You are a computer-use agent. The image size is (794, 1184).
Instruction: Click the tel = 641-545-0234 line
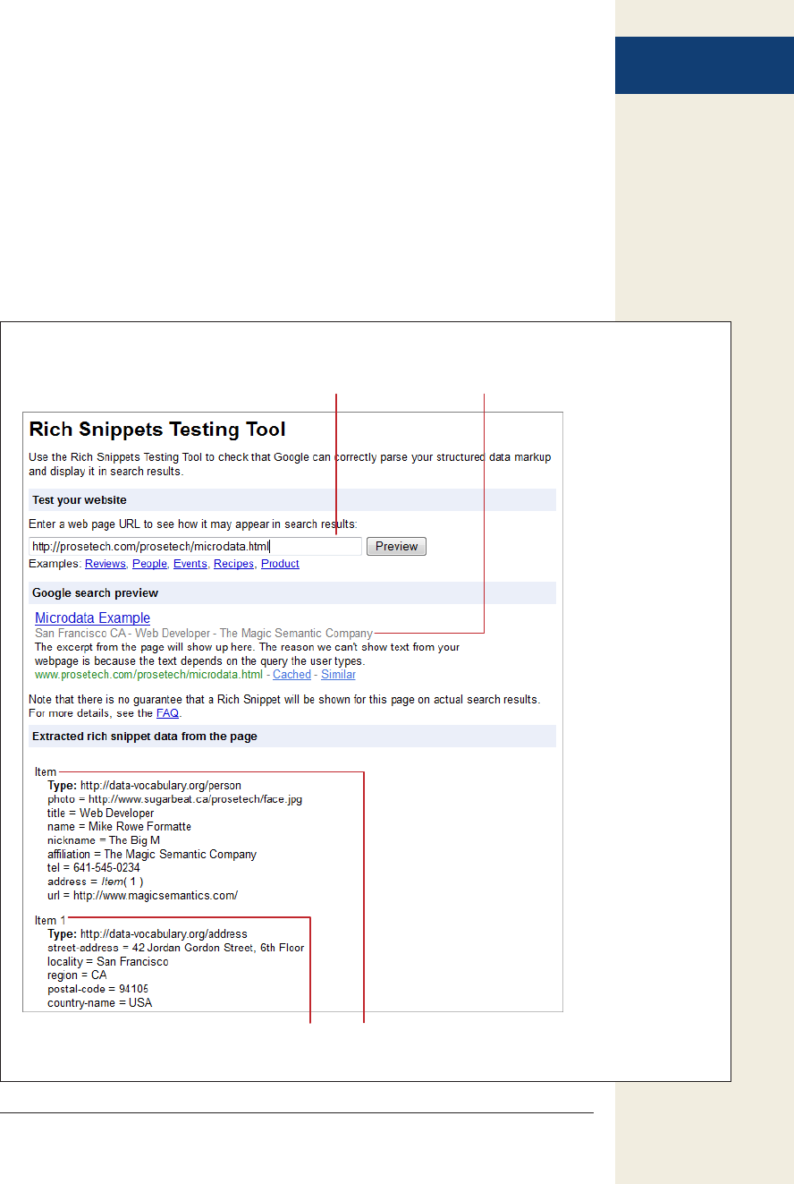point(94,868)
